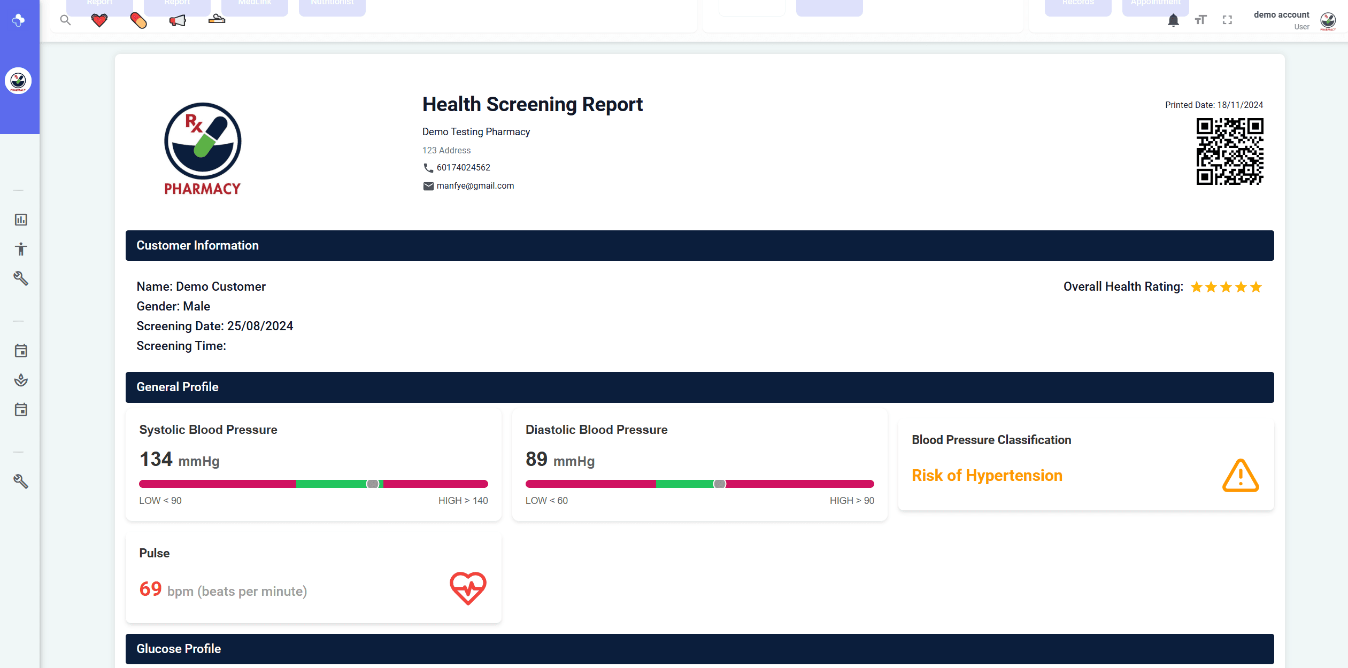This screenshot has height=668, width=1348.
Task: Click the pharmacy logo in sidebar
Action: click(x=18, y=81)
